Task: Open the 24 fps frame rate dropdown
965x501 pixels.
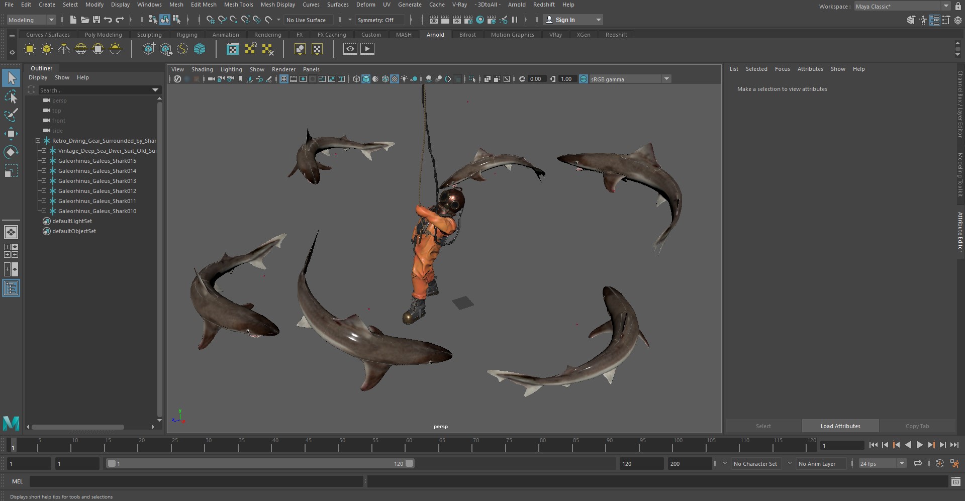Action: (x=882, y=463)
